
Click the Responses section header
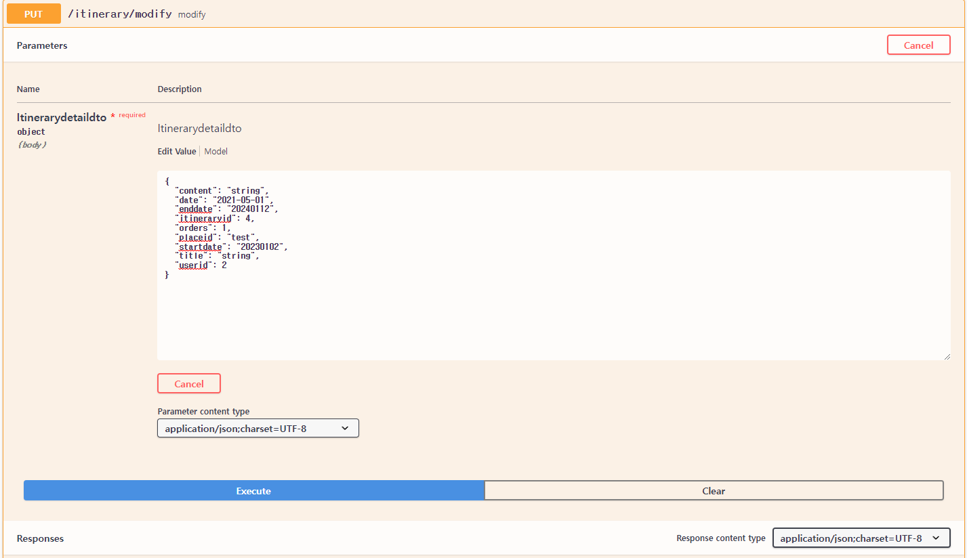tap(39, 538)
